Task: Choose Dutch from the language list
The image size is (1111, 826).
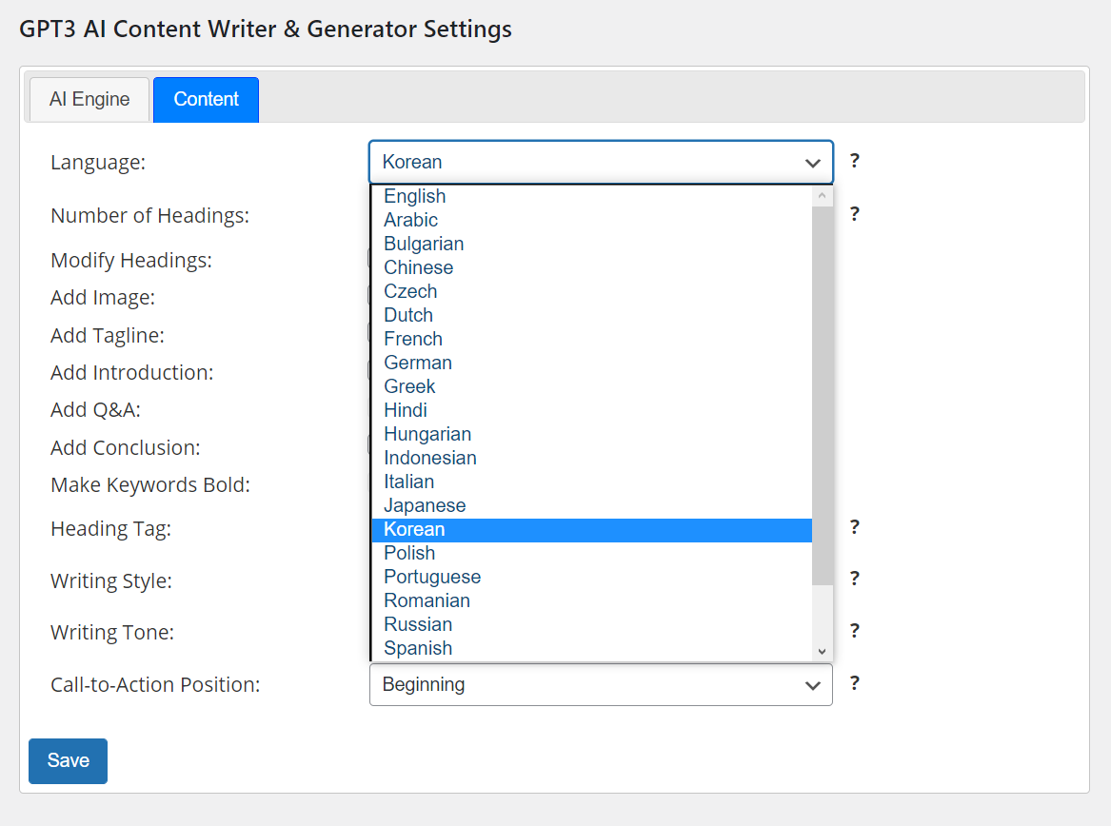Action: (x=591, y=315)
